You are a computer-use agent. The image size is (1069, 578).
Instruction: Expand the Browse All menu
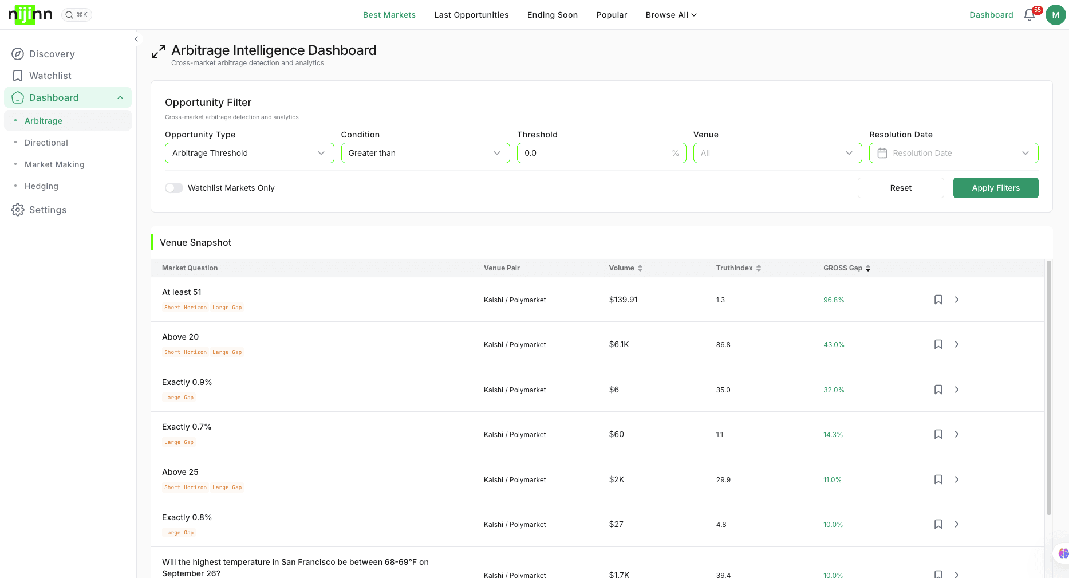pos(671,15)
